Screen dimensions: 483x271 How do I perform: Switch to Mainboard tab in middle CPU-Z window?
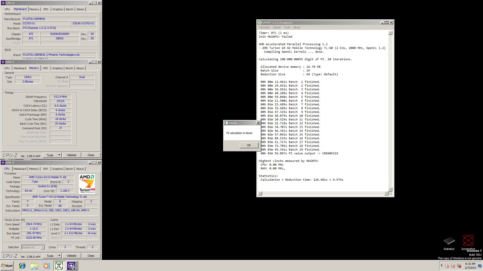[x=20, y=68]
